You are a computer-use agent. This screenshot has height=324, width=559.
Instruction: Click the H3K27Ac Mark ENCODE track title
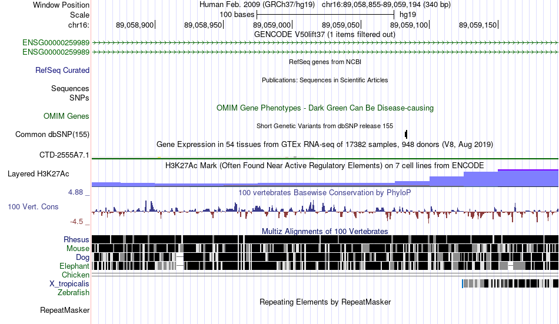pyautogui.click(x=325, y=165)
